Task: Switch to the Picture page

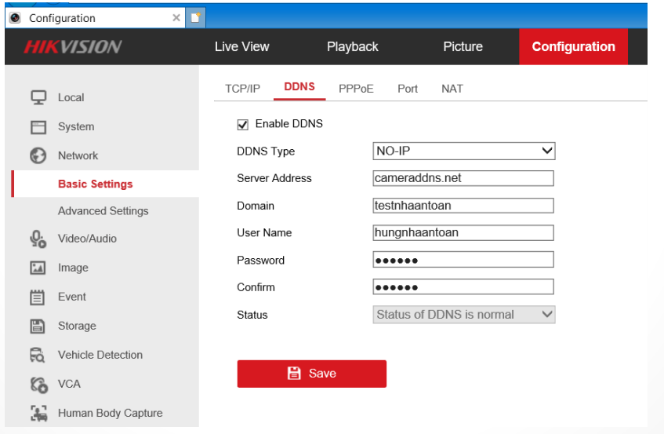Action: (x=463, y=46)
